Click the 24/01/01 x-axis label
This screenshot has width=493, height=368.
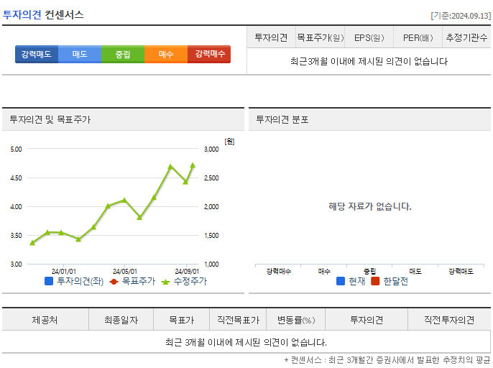click(x=64, y=272)
